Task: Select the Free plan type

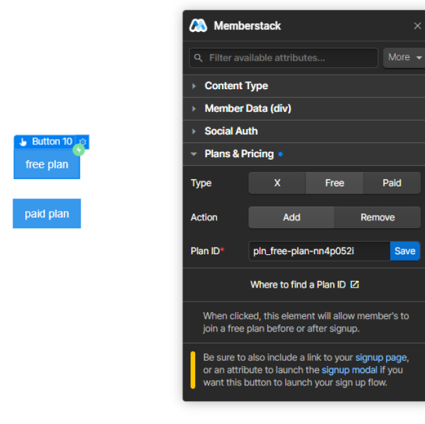Action: (334, 183)
